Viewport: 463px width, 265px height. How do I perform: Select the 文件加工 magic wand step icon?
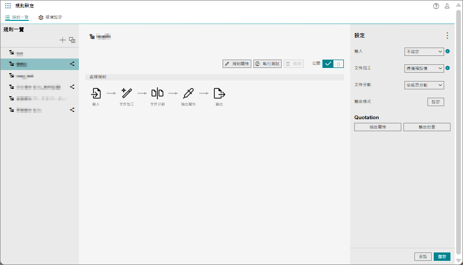[126, 94]
